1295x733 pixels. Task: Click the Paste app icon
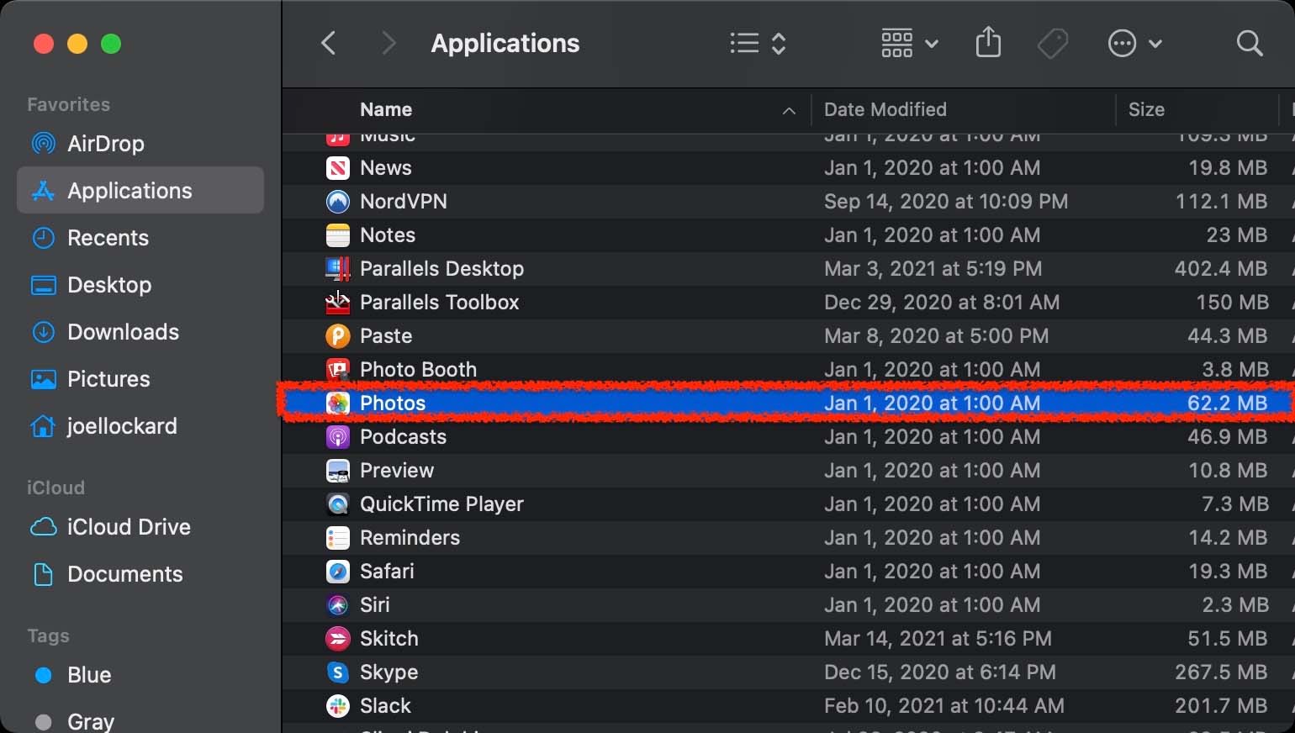pyautogui.click(x=337, y=336)
